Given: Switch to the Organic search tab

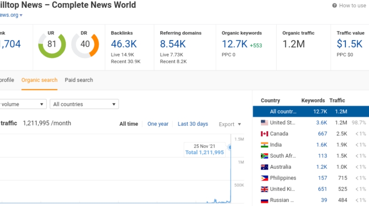Looking at the screenshot, I should pos(39,80).
